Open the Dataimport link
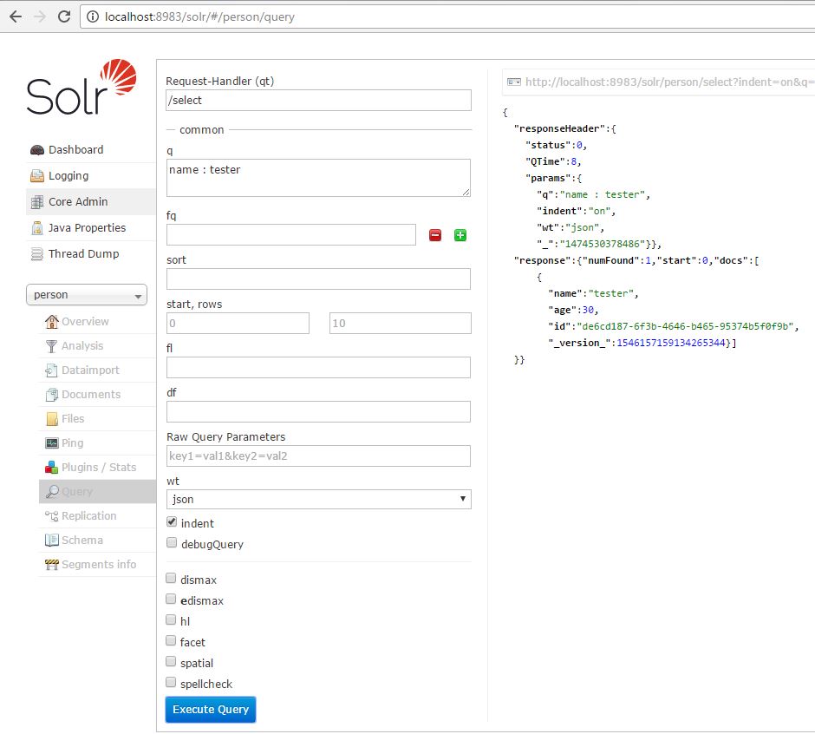 pos(90,370)
